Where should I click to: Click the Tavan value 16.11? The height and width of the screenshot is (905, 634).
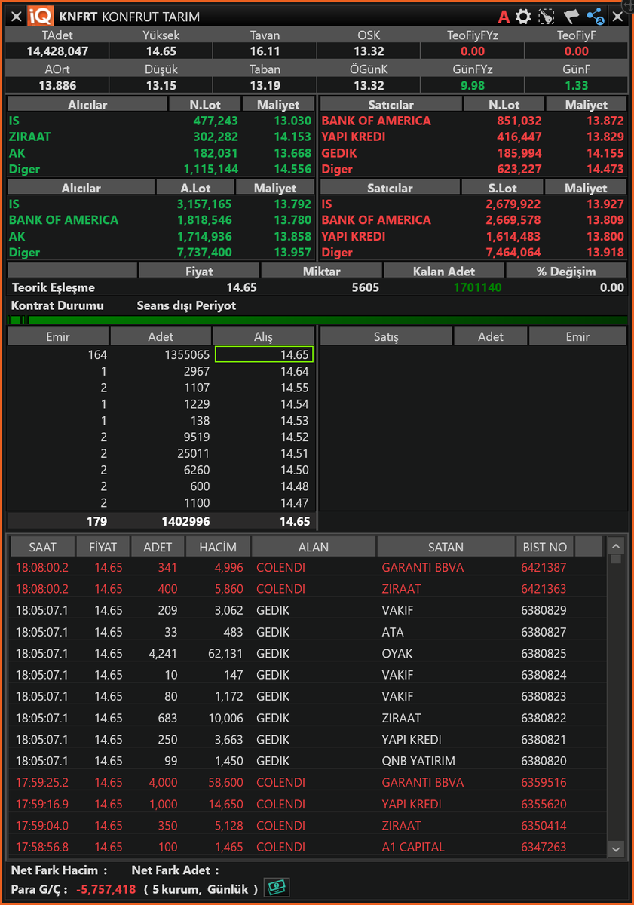tap(265, 51)
